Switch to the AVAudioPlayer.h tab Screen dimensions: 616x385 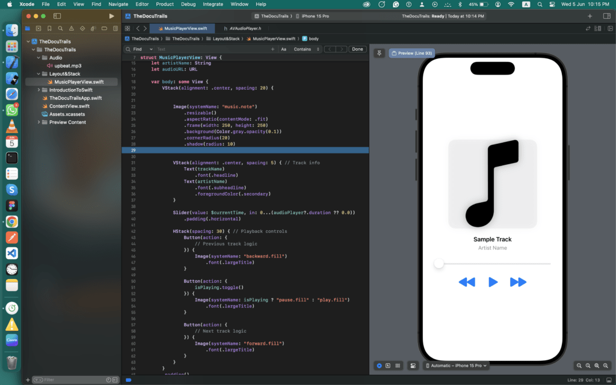[242, 28]
